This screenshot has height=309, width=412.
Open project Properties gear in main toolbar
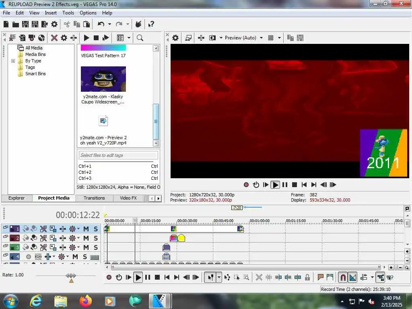[x=54, y=25]
